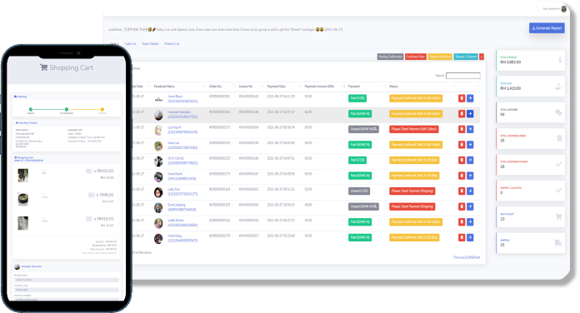580x313 pixels.
Task: Filter orders by Confirmed Order
Action: point(416,57)
